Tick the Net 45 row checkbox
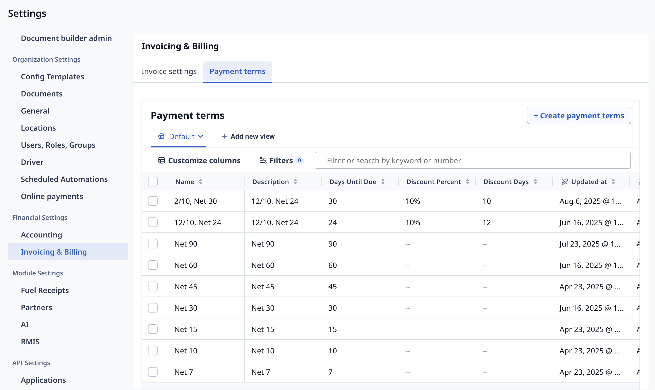Screen dimensions: 655x390 tap(153, 287)
